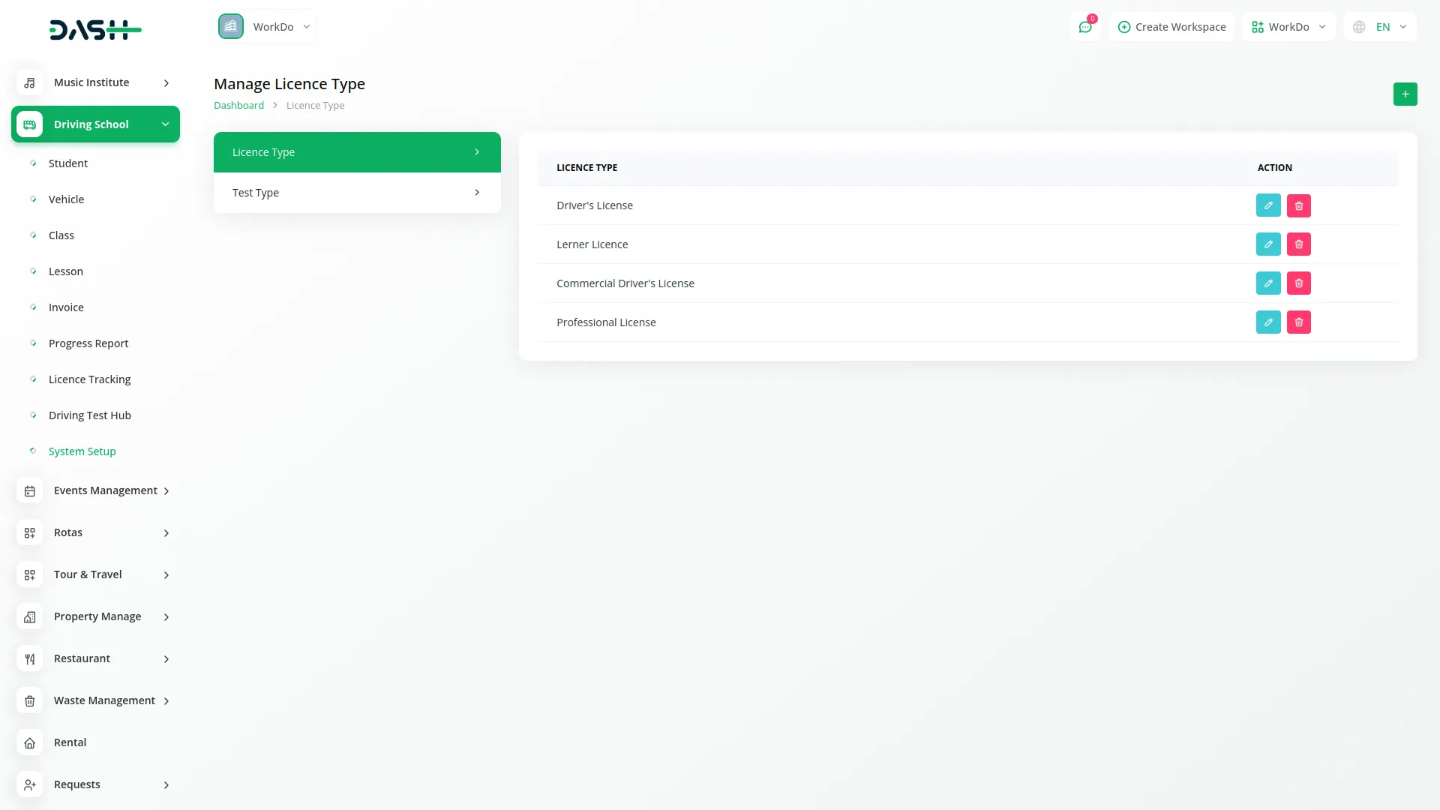
Task: Click the Create Workspace button
Action: [1171, 27]
